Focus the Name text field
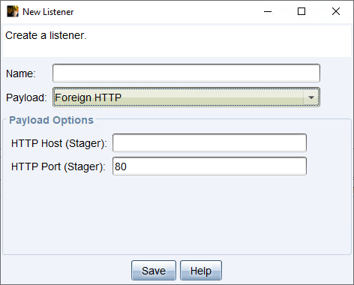Screen dimensions: 354x285 186,73
